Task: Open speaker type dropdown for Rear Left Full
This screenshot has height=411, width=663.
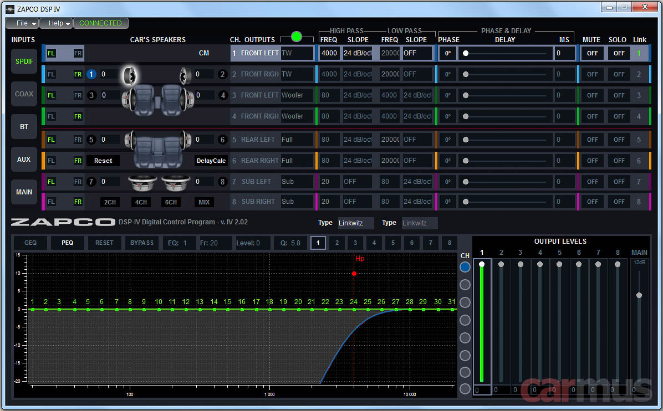Action: pos(297,140)
